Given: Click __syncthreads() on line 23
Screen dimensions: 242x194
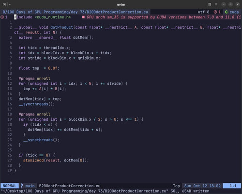Looking at the screenshot, I should click(x=41, y=140).
